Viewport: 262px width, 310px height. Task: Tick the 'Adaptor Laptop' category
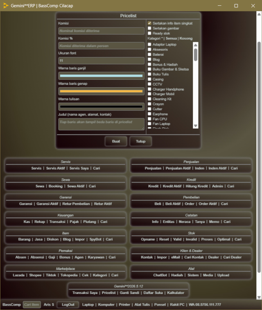[x=149, y=44]
